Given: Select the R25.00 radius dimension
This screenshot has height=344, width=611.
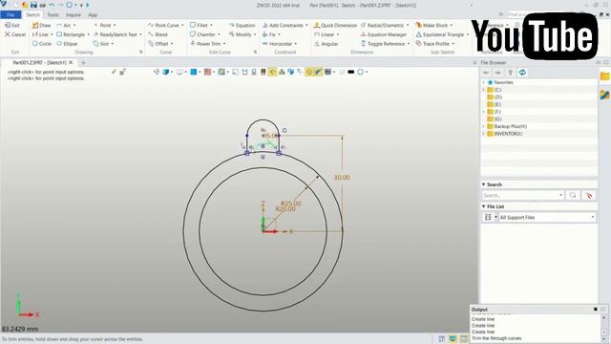Looking at the screenshot, I should [x=290, y=204].
